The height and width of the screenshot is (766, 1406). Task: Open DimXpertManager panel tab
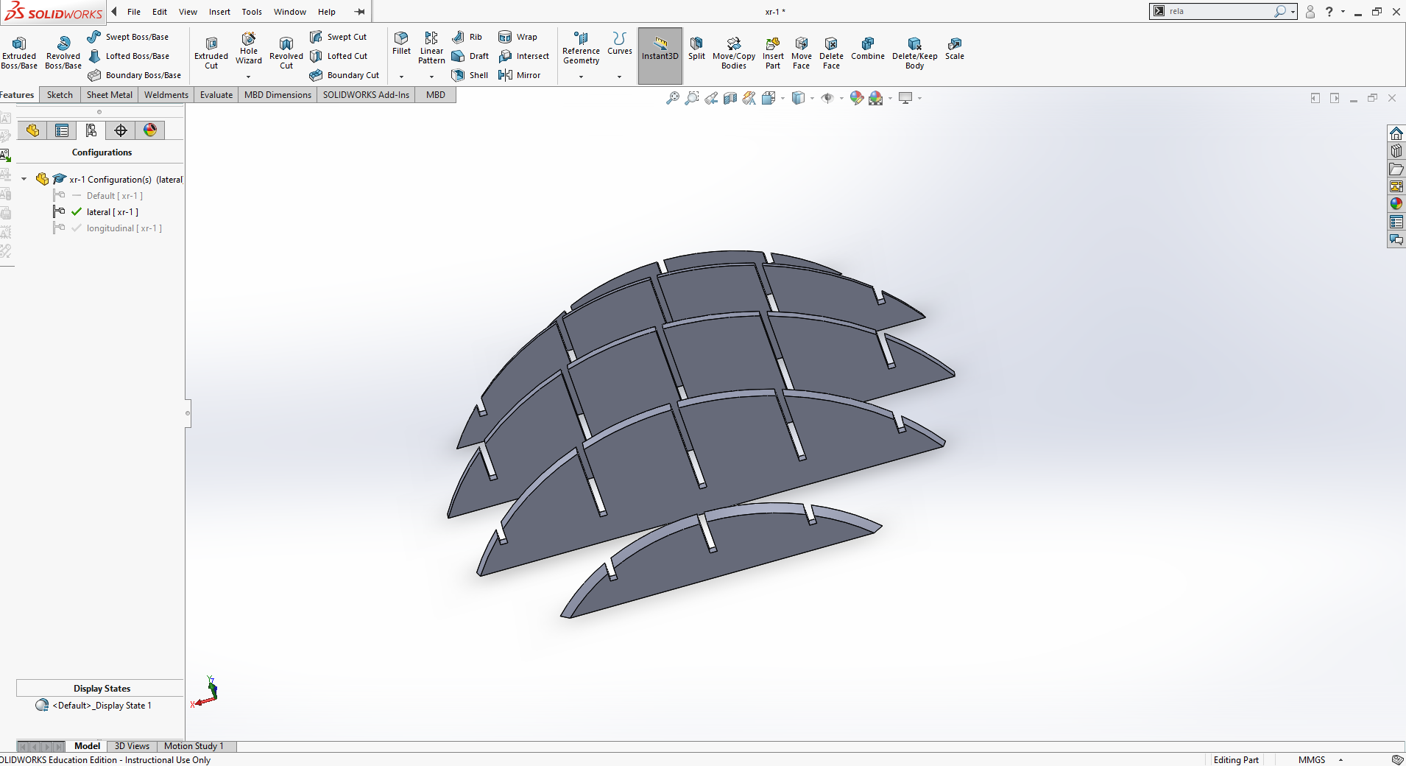tap(121, 130)
